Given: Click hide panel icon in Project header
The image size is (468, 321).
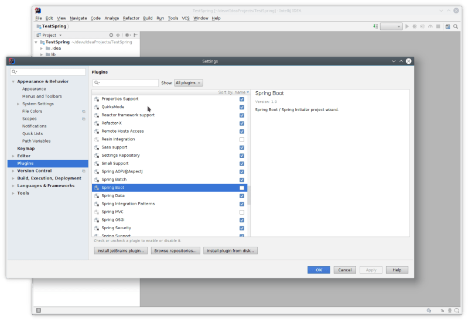Looking at the screenshot, I should tap(135, 35).
